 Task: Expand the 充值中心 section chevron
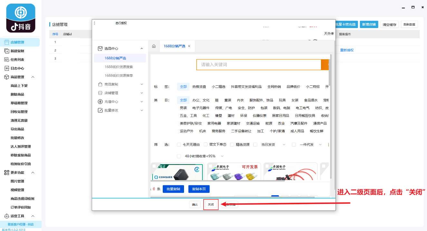click(x=141, y=101)
